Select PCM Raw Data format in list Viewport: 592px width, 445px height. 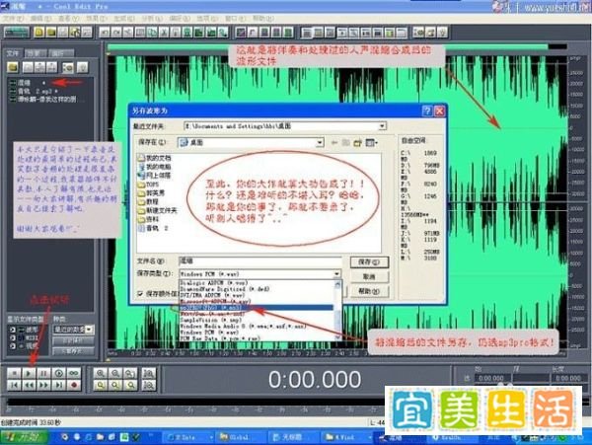(256, 338)
